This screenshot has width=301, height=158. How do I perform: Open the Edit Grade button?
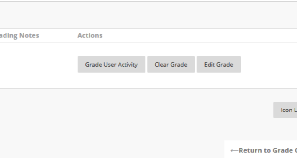point(219,64)
